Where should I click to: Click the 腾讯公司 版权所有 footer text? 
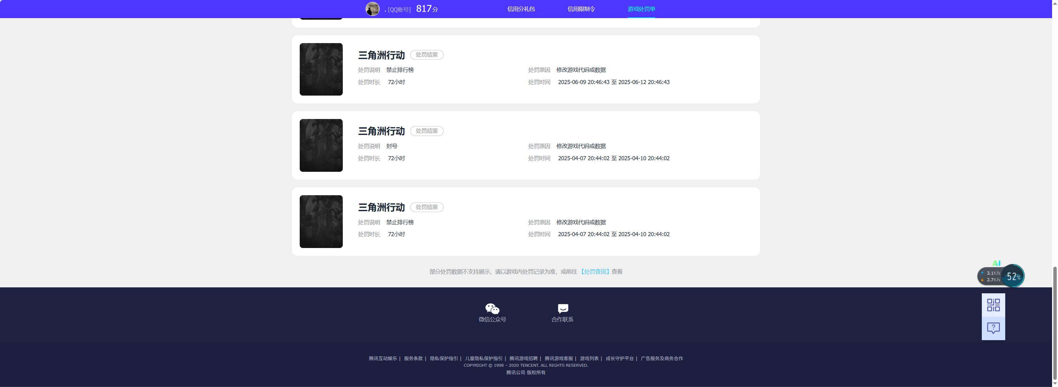point(526,372)
